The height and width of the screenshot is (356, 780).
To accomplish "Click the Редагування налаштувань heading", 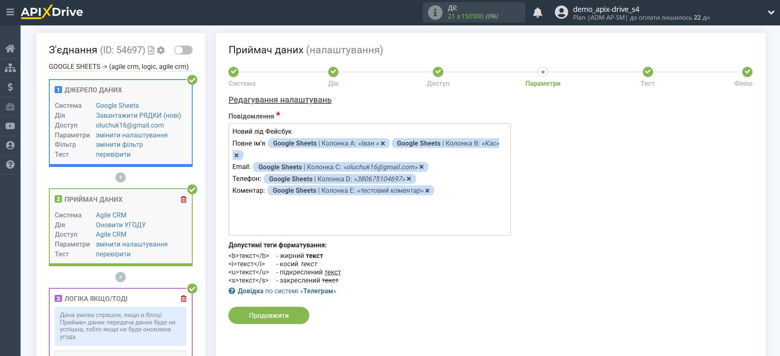I will (280, 100).
